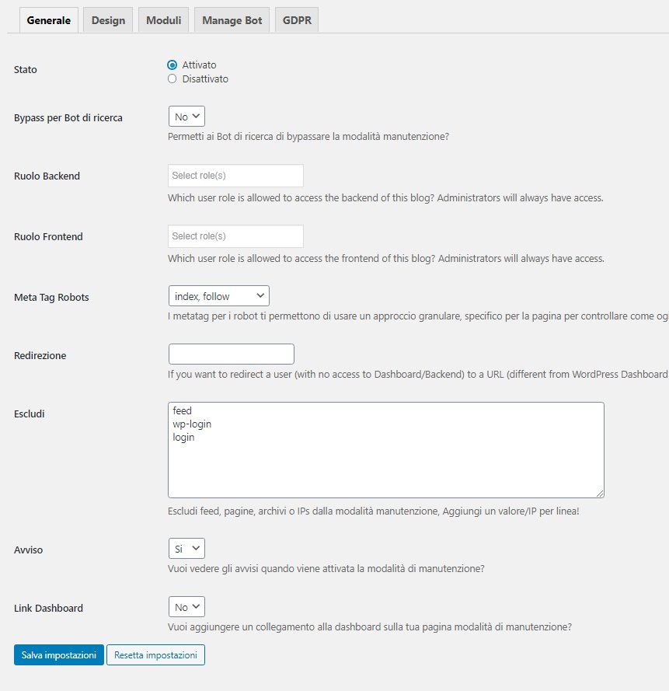
Task: Click Resetta impostazioni button
Action: click(x=155, y=655)
